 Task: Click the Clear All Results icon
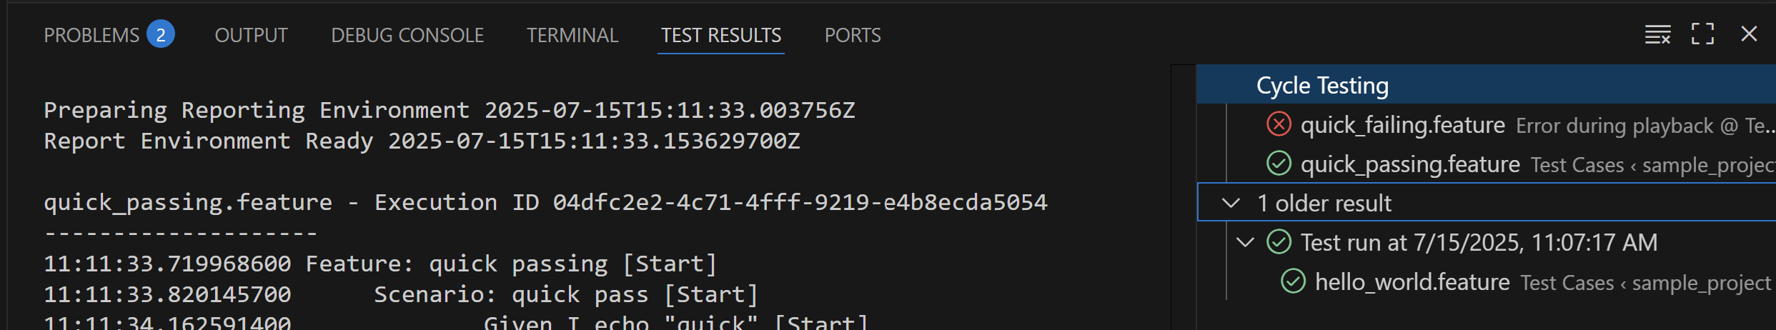coord(1657,34)
